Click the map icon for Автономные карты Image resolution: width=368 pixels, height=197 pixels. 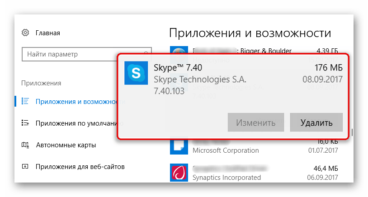point(25,145)
